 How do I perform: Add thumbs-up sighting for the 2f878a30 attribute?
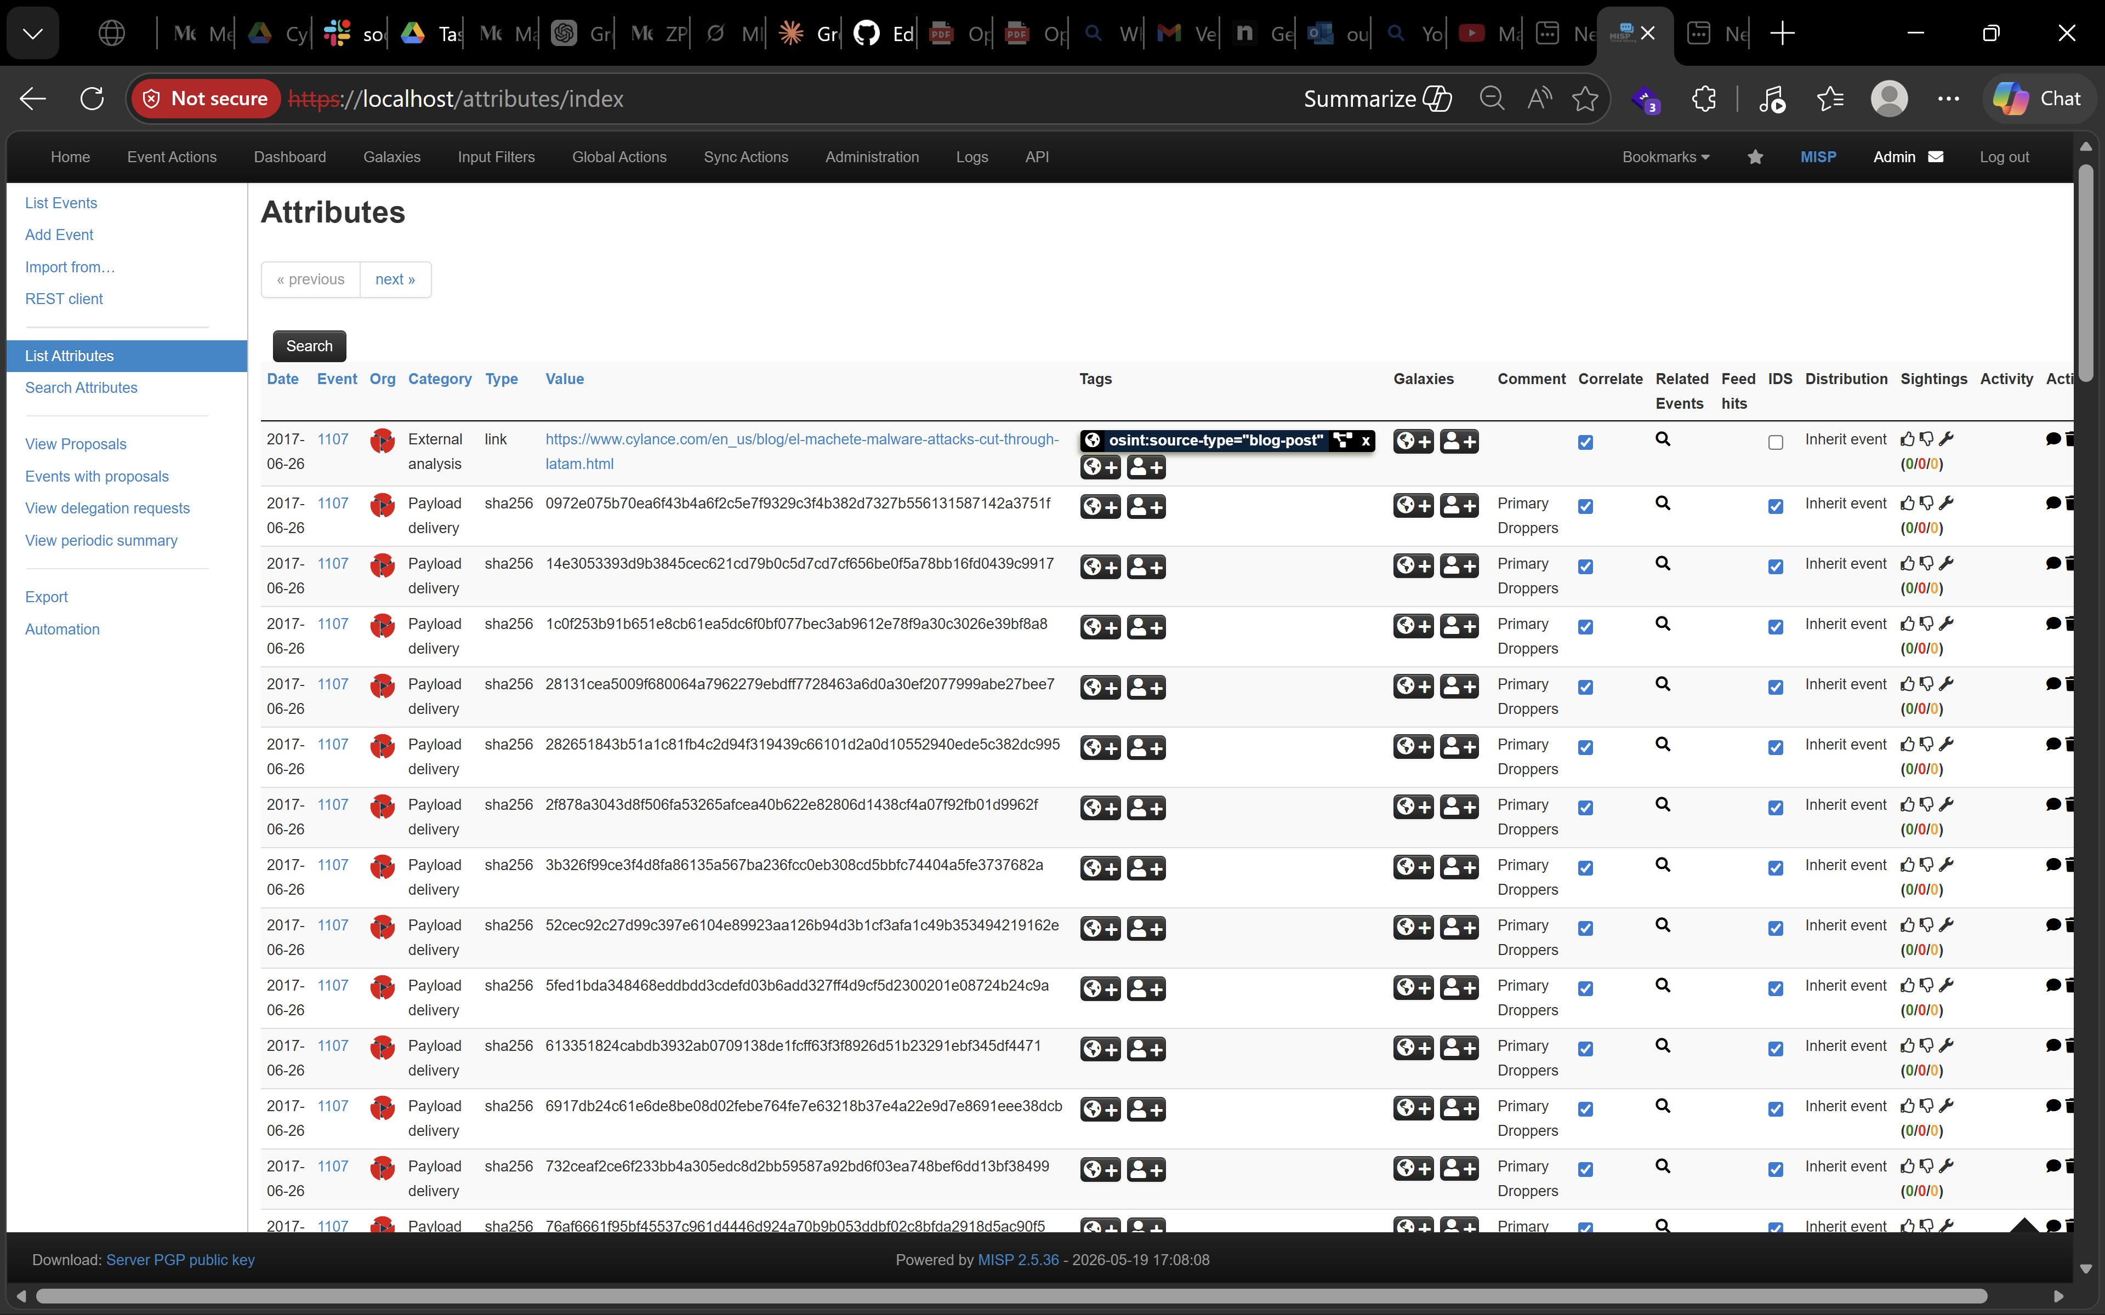(1908, 804)
